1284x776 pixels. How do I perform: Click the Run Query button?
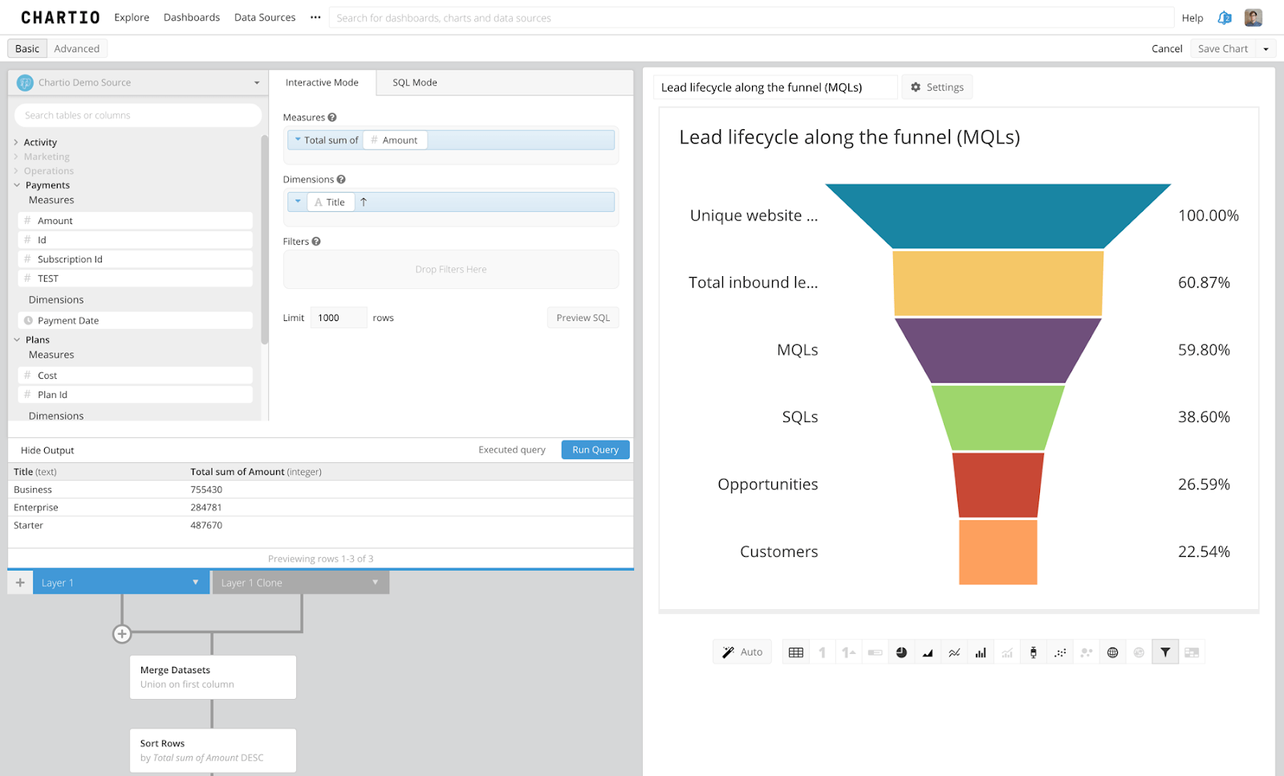click(x=595, y=449)
